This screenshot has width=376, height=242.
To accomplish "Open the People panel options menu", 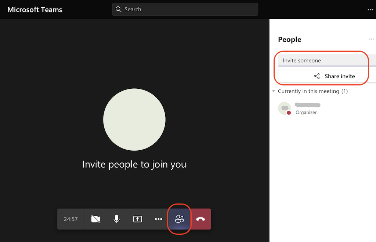I will pos(371,39).
